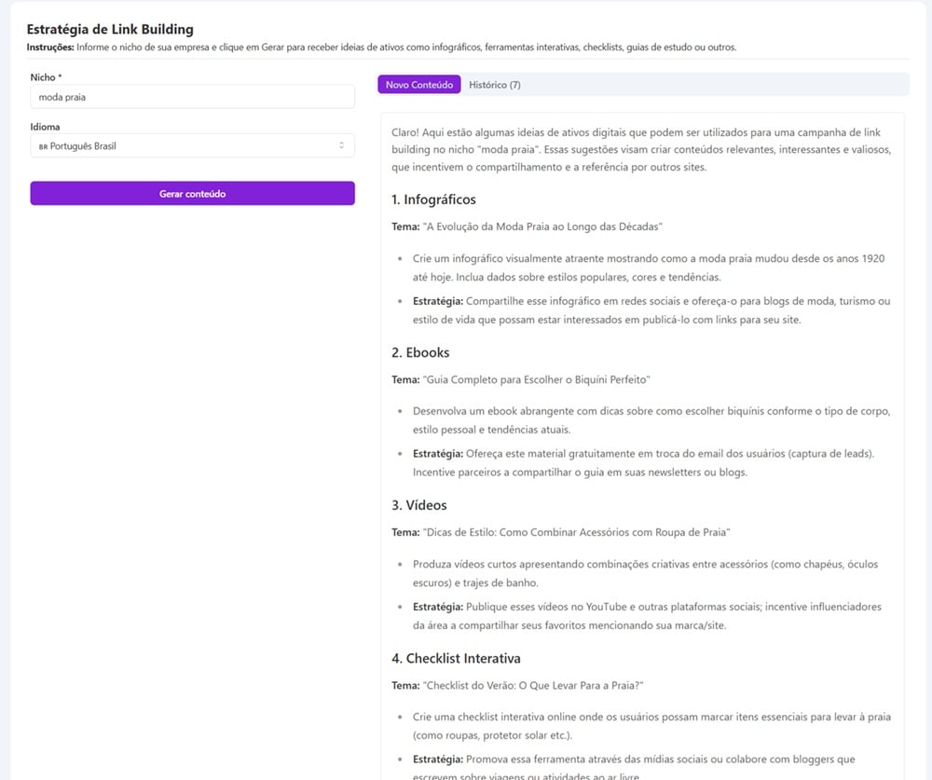Select the 'Novo Conteúdo' tab

419,85
